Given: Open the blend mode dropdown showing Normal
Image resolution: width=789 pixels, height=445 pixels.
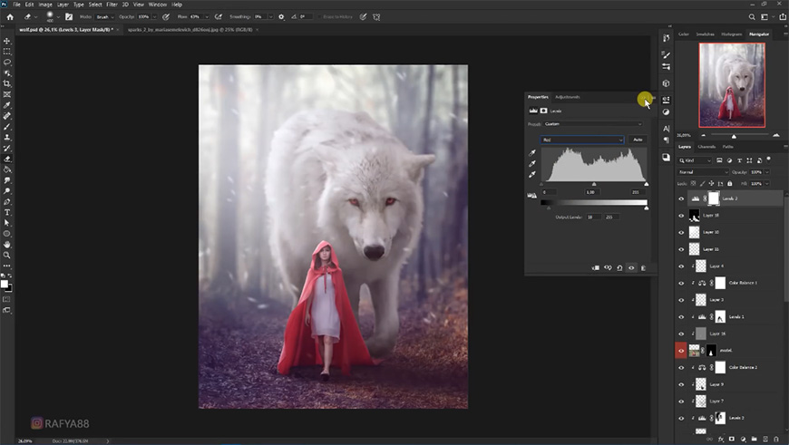Looking at the screenshot, I should [x=703, y=172].
